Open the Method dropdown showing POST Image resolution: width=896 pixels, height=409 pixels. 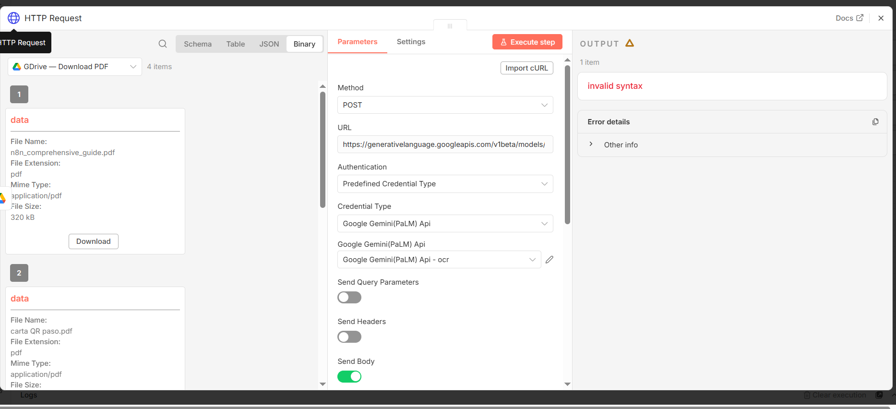click(x=445, y=105)
